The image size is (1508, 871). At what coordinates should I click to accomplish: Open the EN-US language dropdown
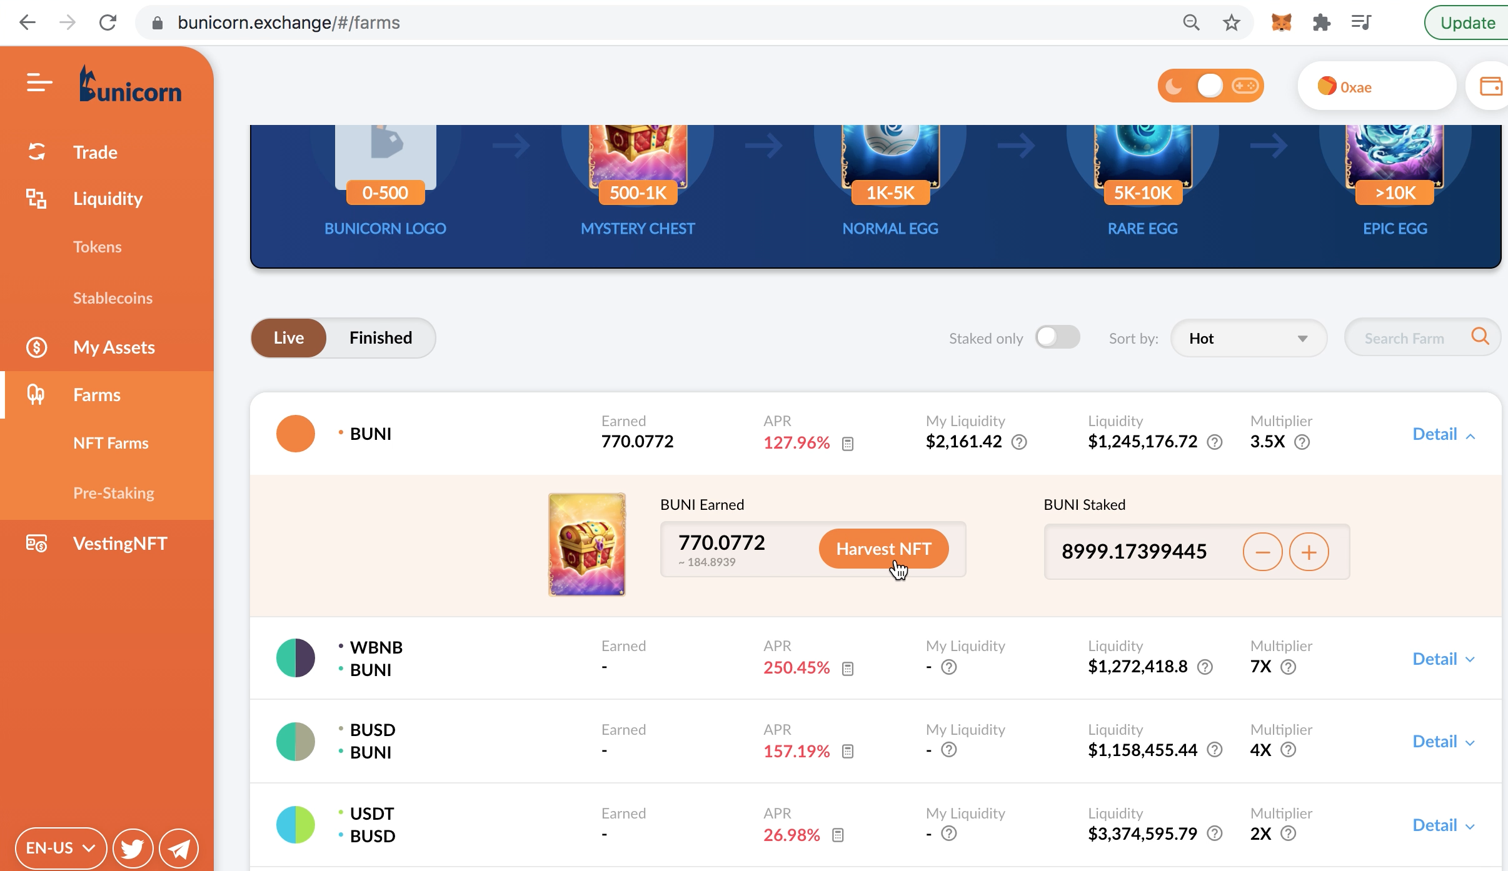(61, 848)
